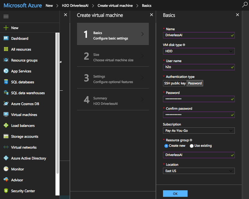Navigate to Storage accounts
Image resolution: width=249 pixels, height=199 pixels.
point(24,136)
